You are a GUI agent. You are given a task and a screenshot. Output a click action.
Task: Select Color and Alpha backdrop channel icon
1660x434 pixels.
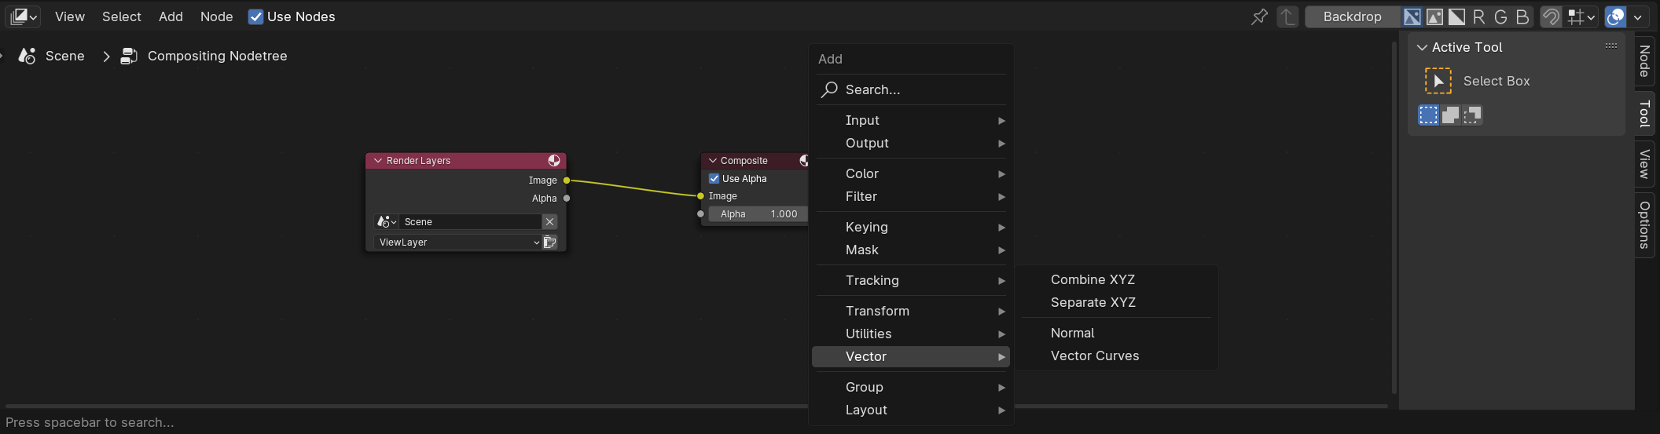tap(1412, 16)
